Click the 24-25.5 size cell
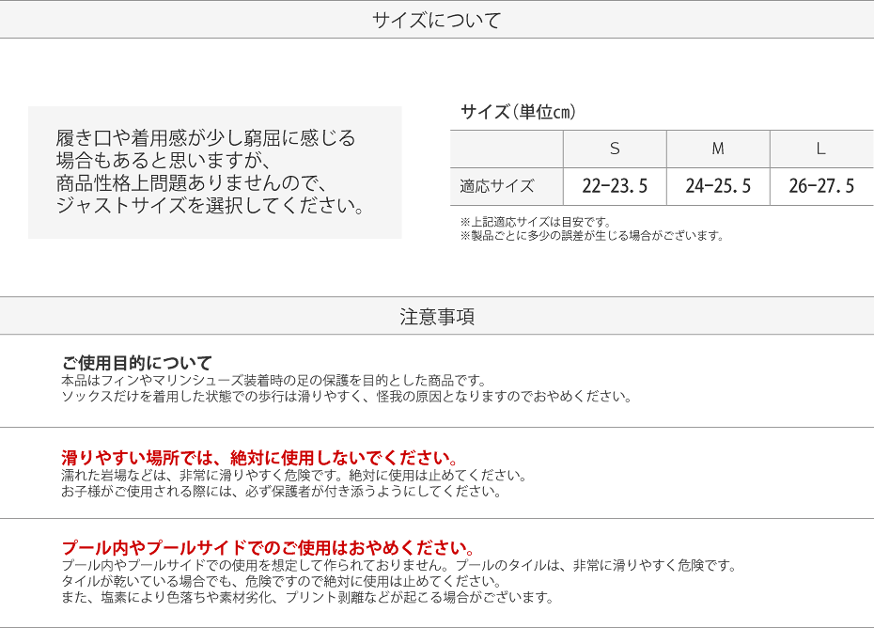 point(718,186)
